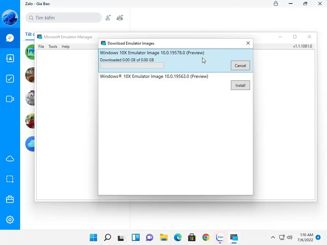Launch Google Chrome from taskbar
This screenshot has width=327, height=245.
[206, 237]
